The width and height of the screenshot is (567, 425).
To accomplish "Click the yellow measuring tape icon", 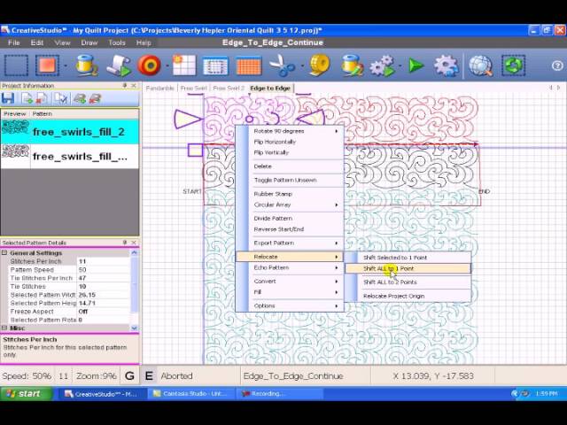I will point(320,66).
